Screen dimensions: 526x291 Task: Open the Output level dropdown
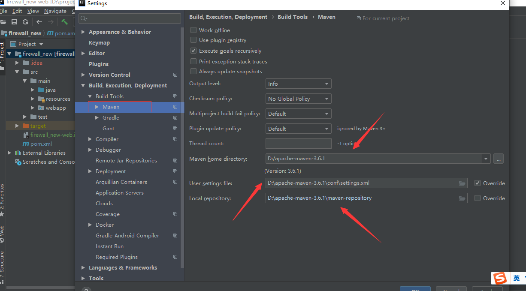[x=298, y=84]
